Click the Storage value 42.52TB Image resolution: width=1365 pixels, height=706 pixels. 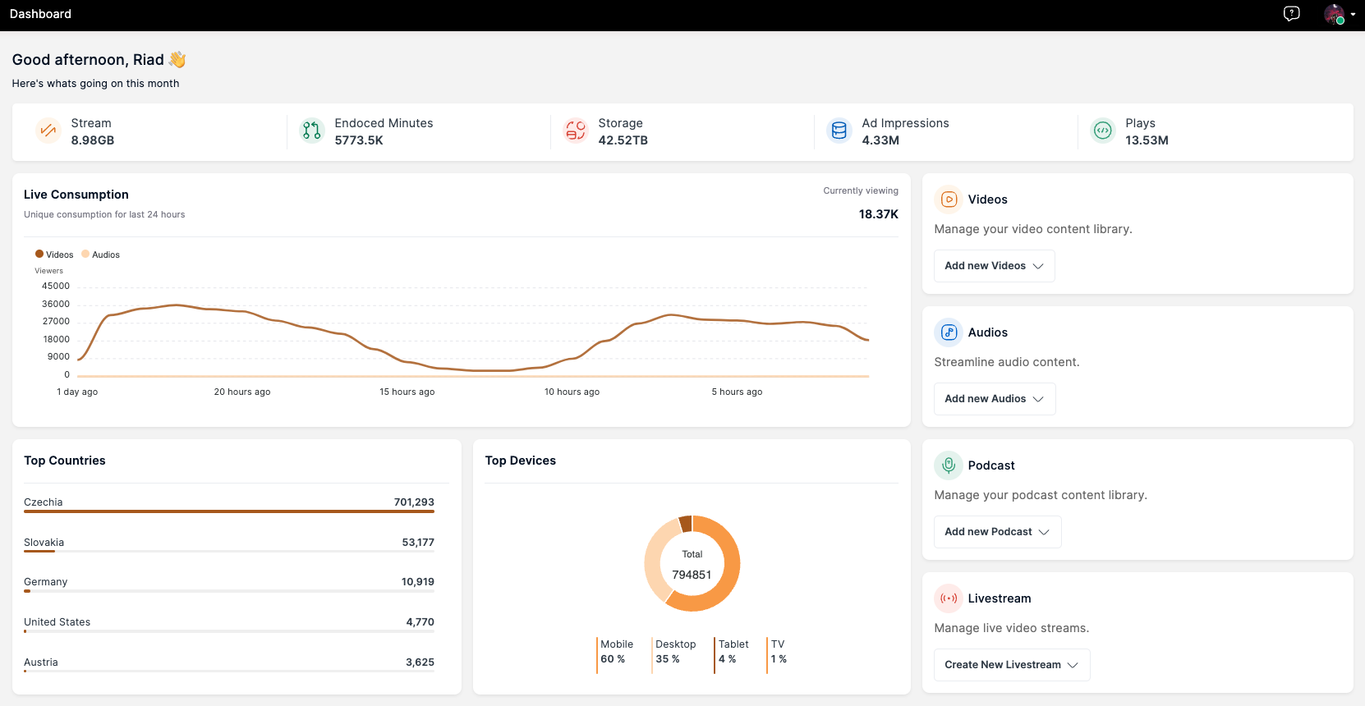click(x=623, y=140)
